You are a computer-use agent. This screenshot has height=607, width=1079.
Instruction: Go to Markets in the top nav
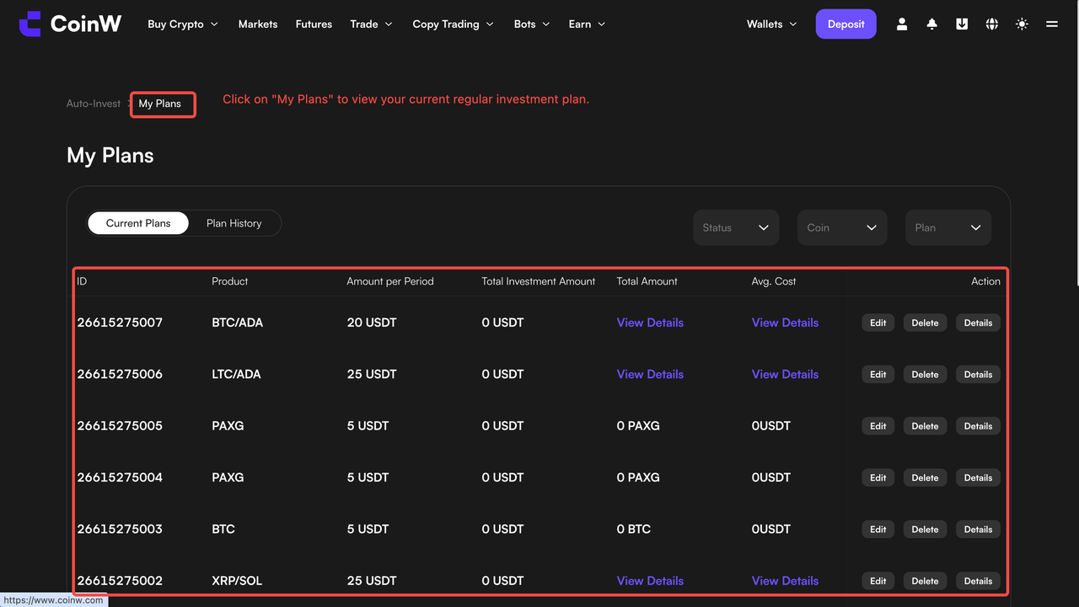tap(258, 24)
